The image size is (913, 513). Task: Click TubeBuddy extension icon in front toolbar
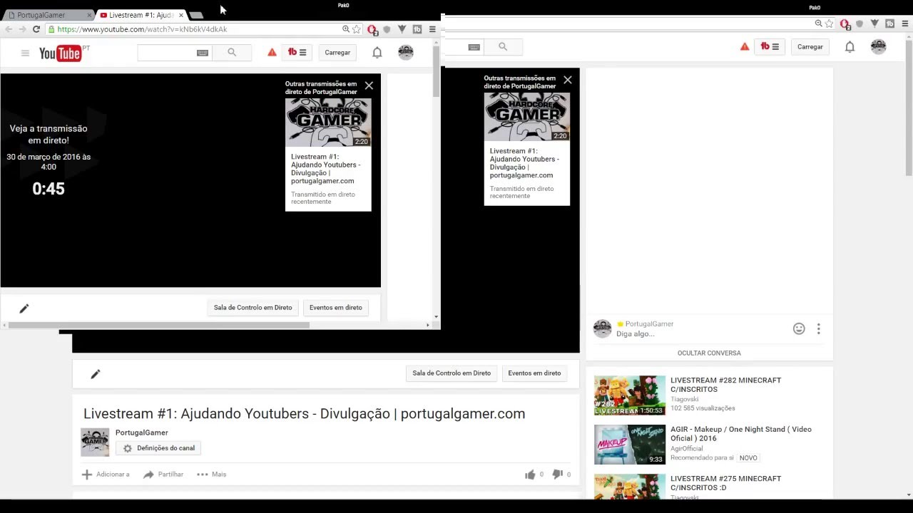(x=417, y=29)
